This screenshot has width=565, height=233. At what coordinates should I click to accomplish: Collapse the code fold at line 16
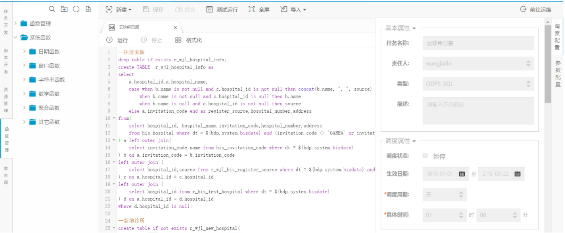(114, 162)
